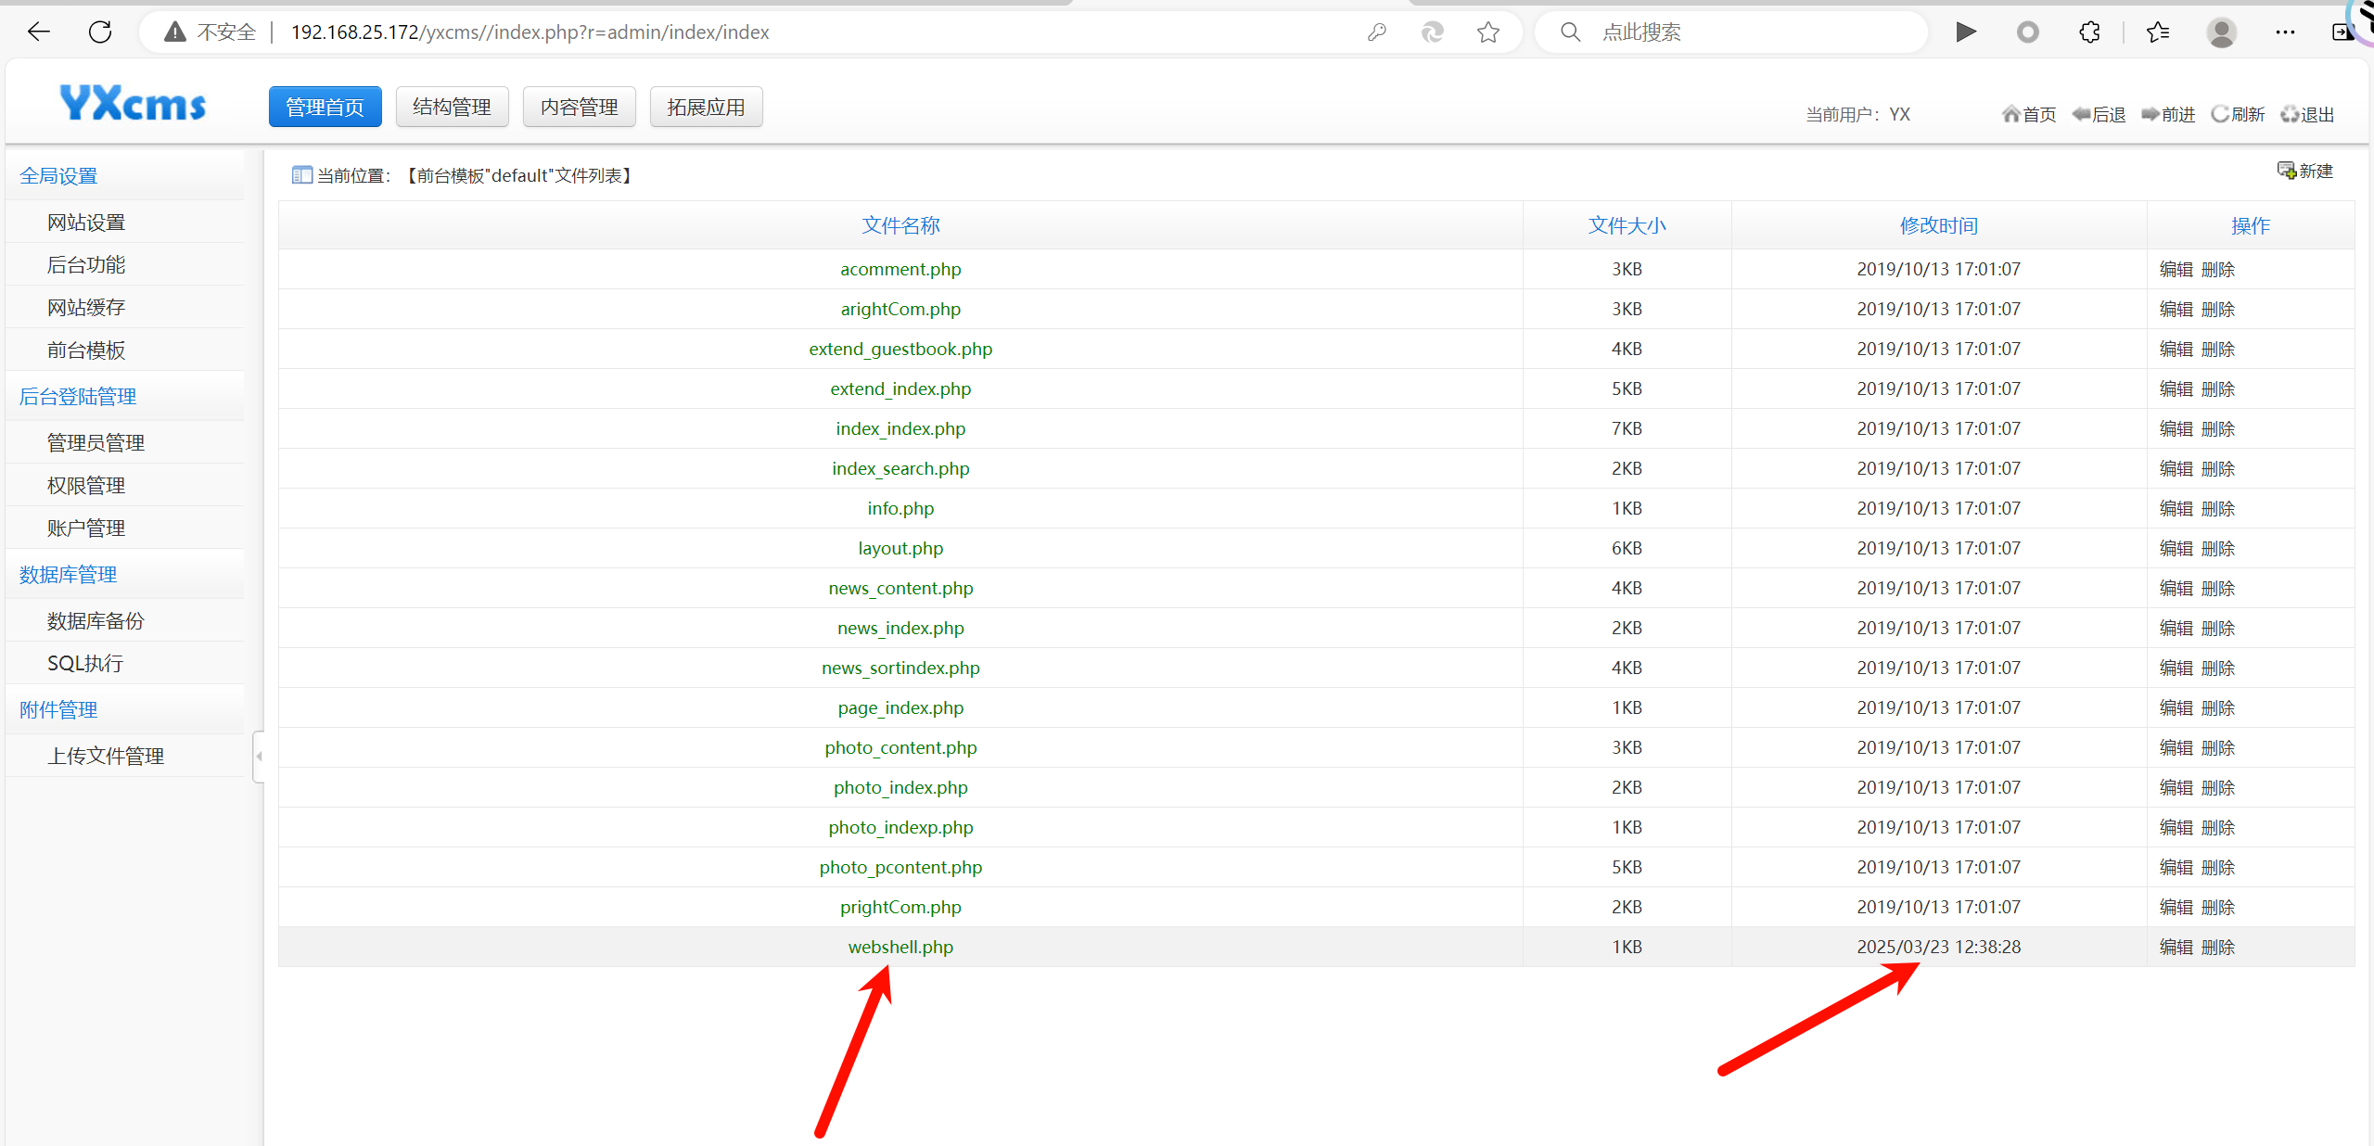Open the 拓展应用 tab

pos(706,108)
